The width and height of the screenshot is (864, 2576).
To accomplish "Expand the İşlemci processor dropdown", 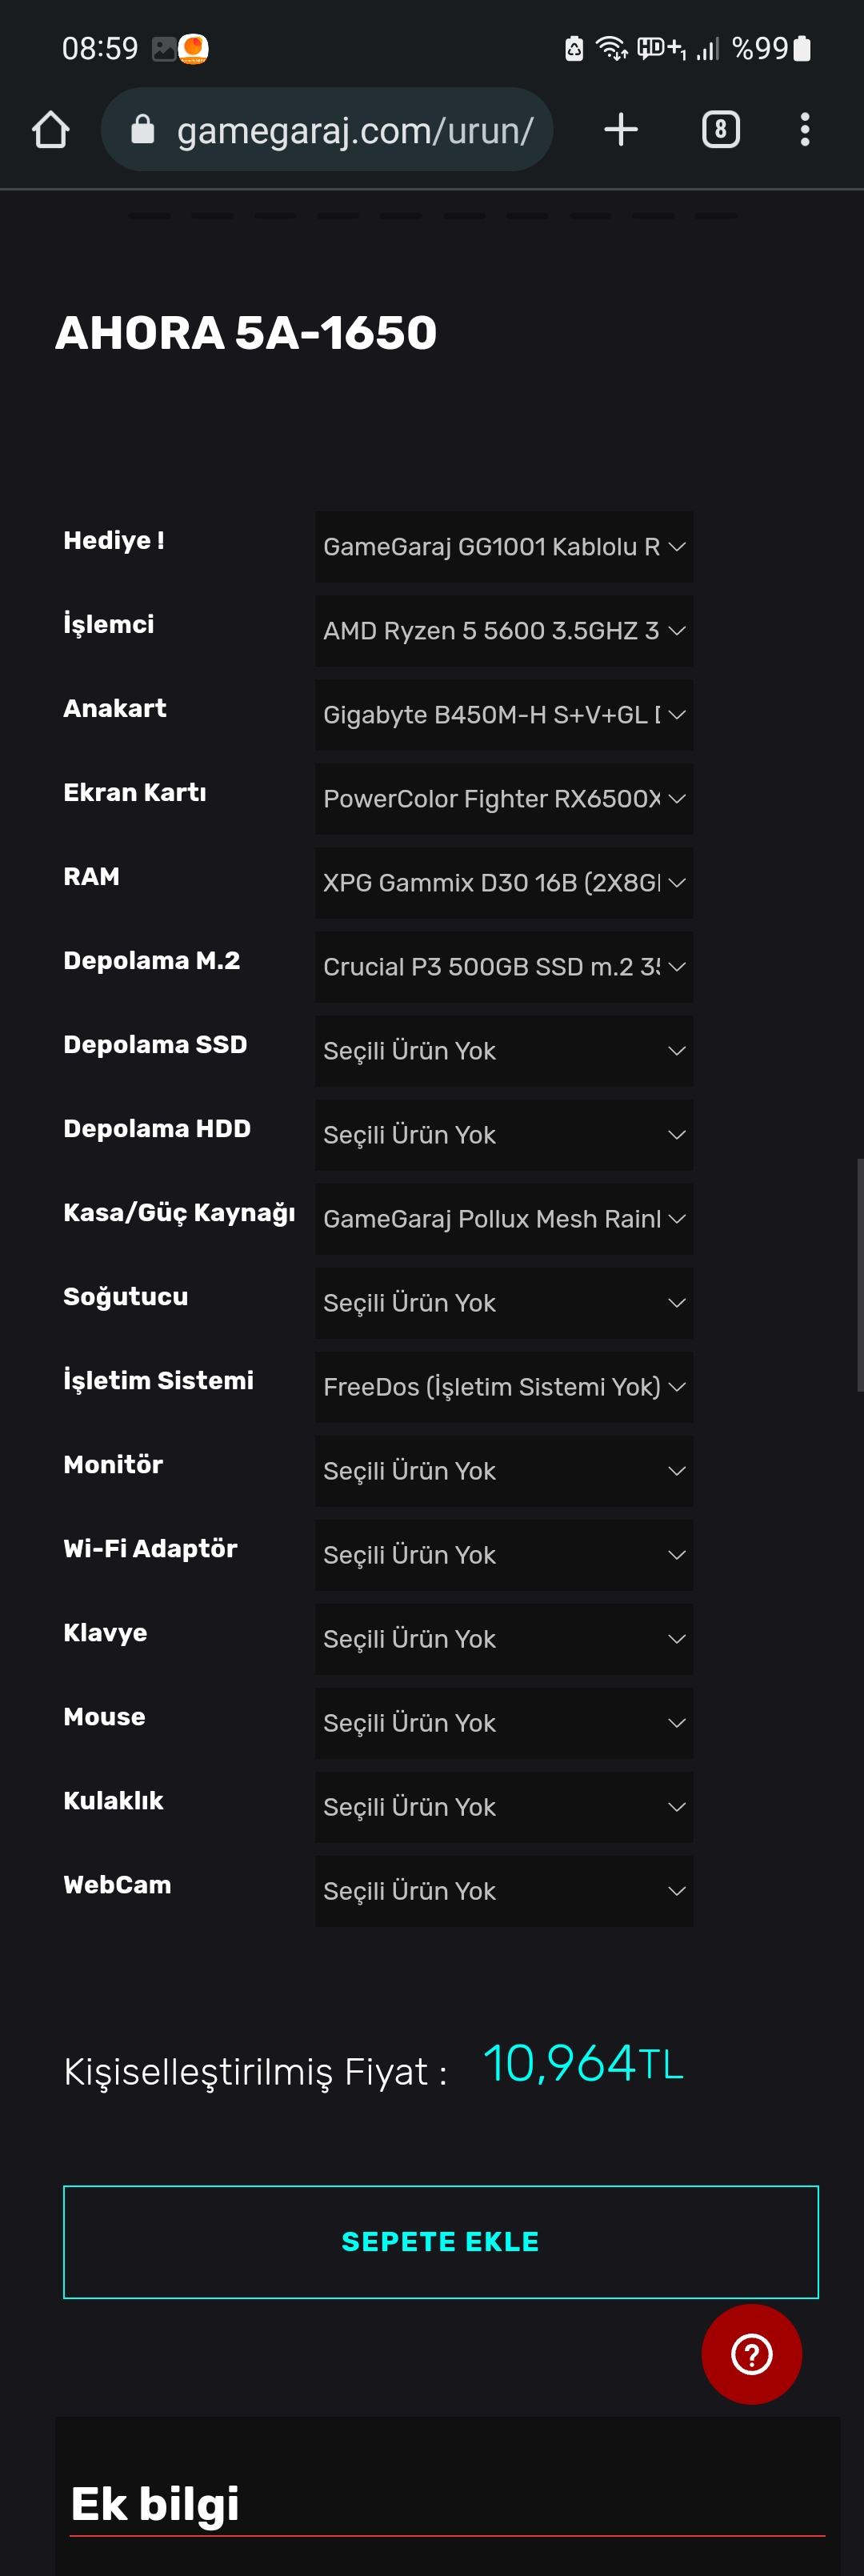I will point(503,631).
